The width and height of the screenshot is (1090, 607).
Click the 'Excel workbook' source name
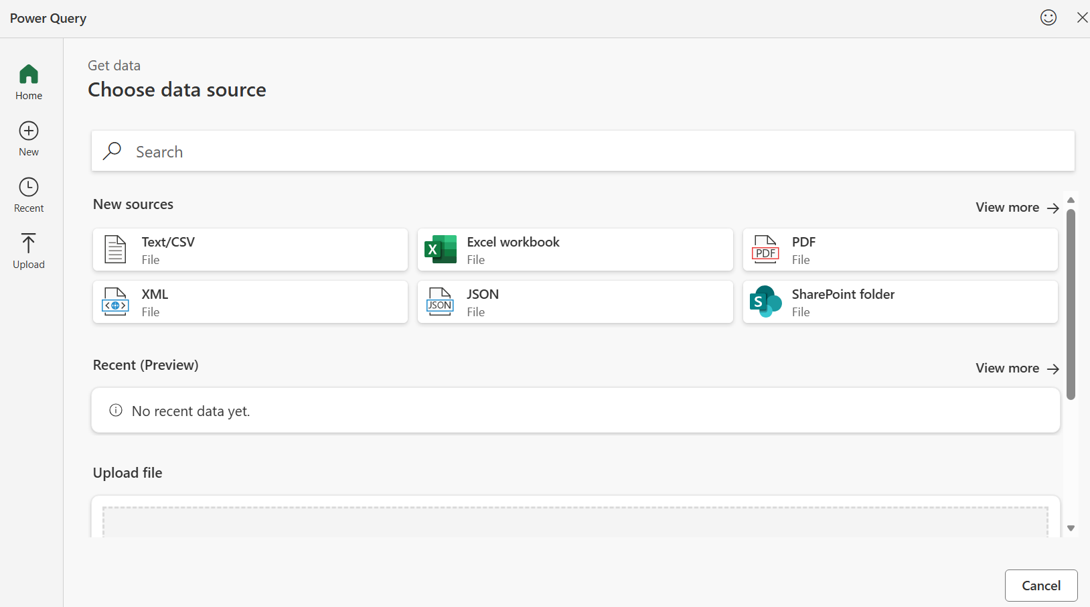(514, 242)
